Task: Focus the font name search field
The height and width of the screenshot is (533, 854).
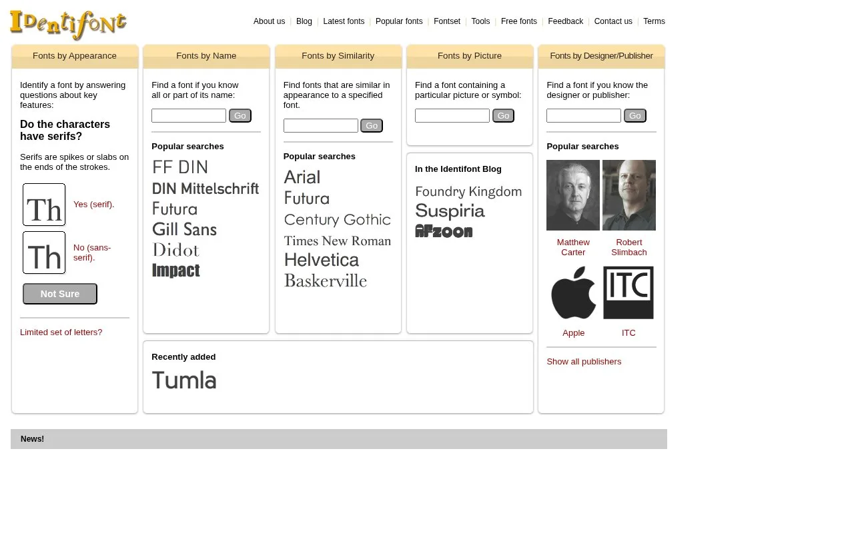Action: point(189,116)
